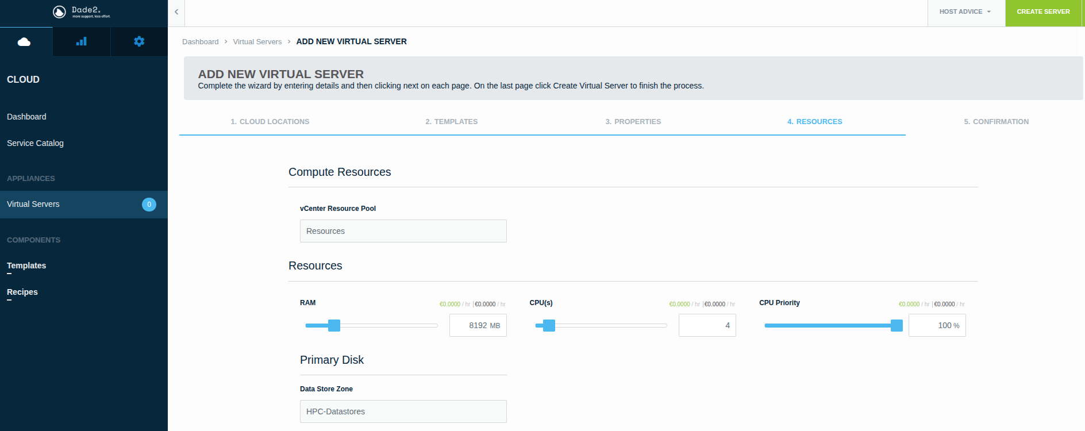Viewport: 1085px width, 431px height.
Task: Open Service Catalog in sidebar
Action: [35, 143]
